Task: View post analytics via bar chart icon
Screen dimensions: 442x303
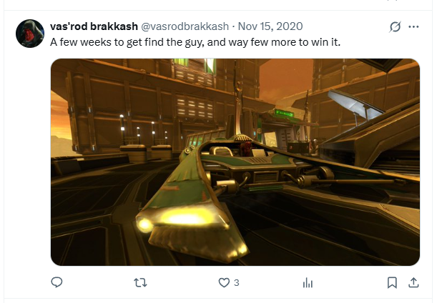Action: (x=308, y=282)
